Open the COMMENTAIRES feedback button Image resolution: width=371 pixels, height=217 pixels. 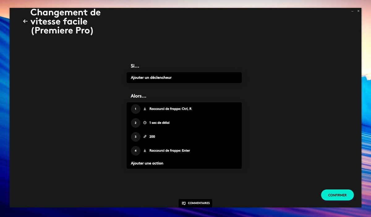click(x=195, y=203)
